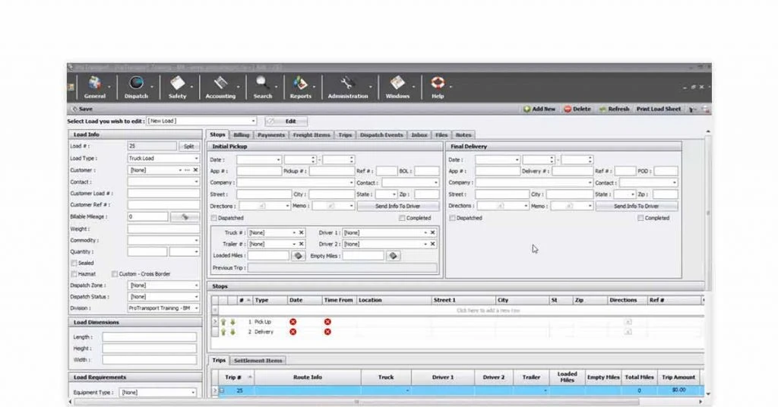Tick Completed checkbox in Initial Pickup
This screenshot has height=407, width=778.
pyautogui.click(x=402, y=218)
